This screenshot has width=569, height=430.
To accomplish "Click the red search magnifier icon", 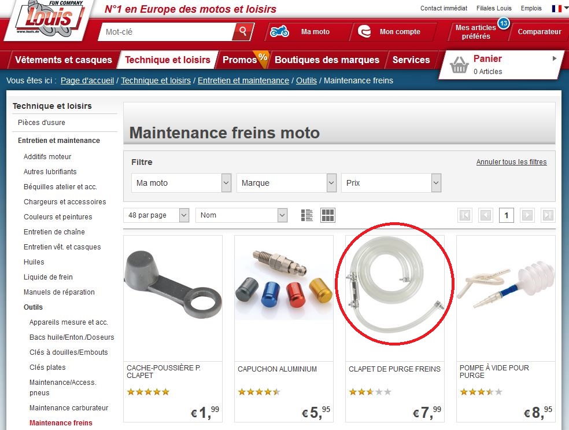I will 243,32.
